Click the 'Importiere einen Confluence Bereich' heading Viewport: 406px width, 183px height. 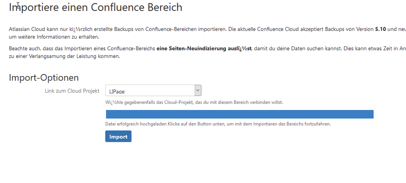[96, 7]
